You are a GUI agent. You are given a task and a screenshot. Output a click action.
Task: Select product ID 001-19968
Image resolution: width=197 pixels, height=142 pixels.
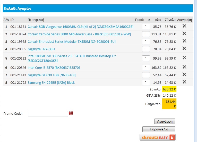(18, 42)
